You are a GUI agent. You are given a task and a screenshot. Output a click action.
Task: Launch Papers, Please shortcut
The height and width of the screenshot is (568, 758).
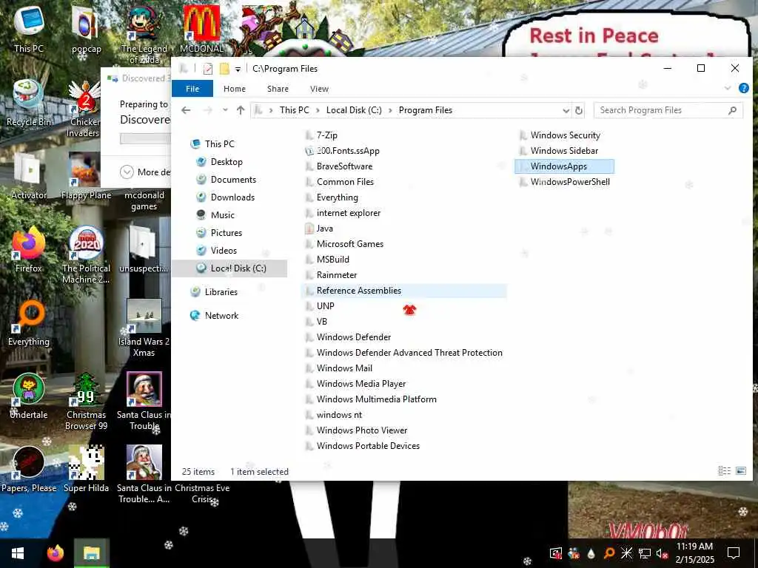coord(29,469)
